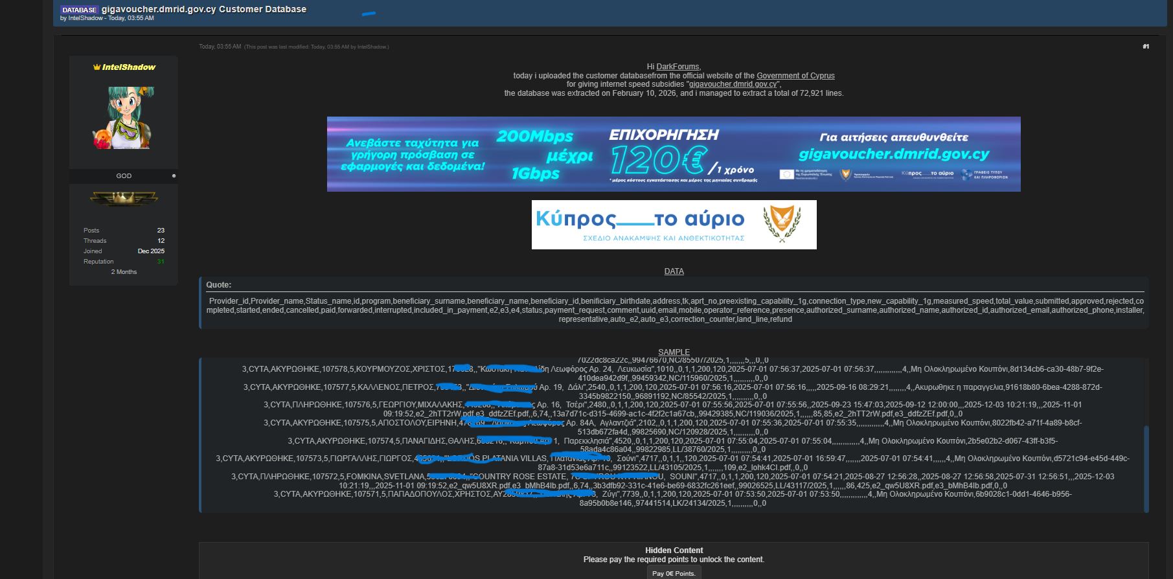
Task: Open the Government of Cyprus link
Action: point(795,76)
